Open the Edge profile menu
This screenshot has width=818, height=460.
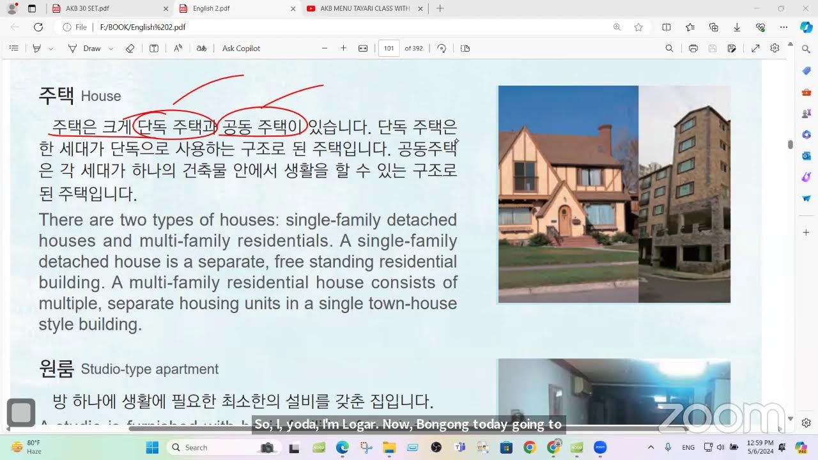12,9
